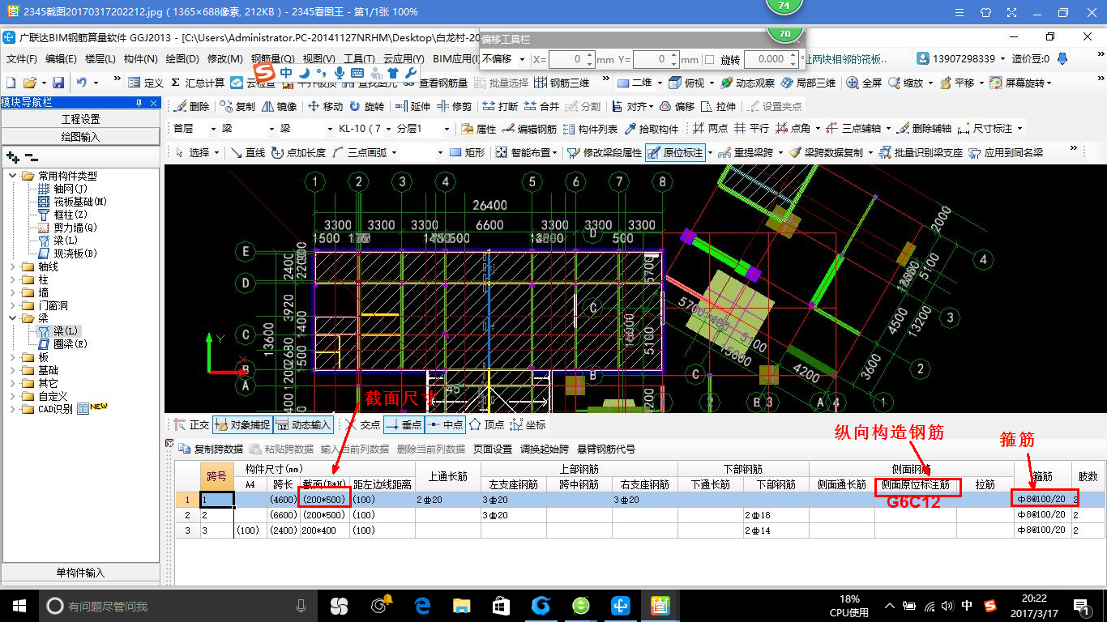Screen dimensions: 1107x622
Task: Open the 构件列表 component list
Action: pyautogui.click(x=590, y=129)
